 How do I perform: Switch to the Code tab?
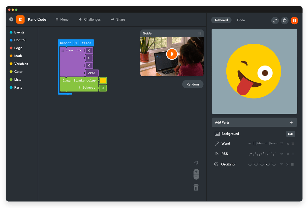[x=241, y=20]
